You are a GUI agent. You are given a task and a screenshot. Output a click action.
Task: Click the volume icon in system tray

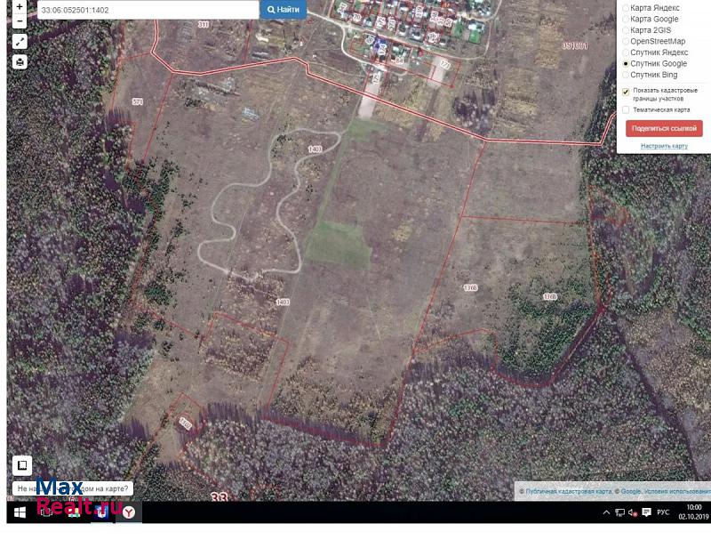[x=632, y=513]
